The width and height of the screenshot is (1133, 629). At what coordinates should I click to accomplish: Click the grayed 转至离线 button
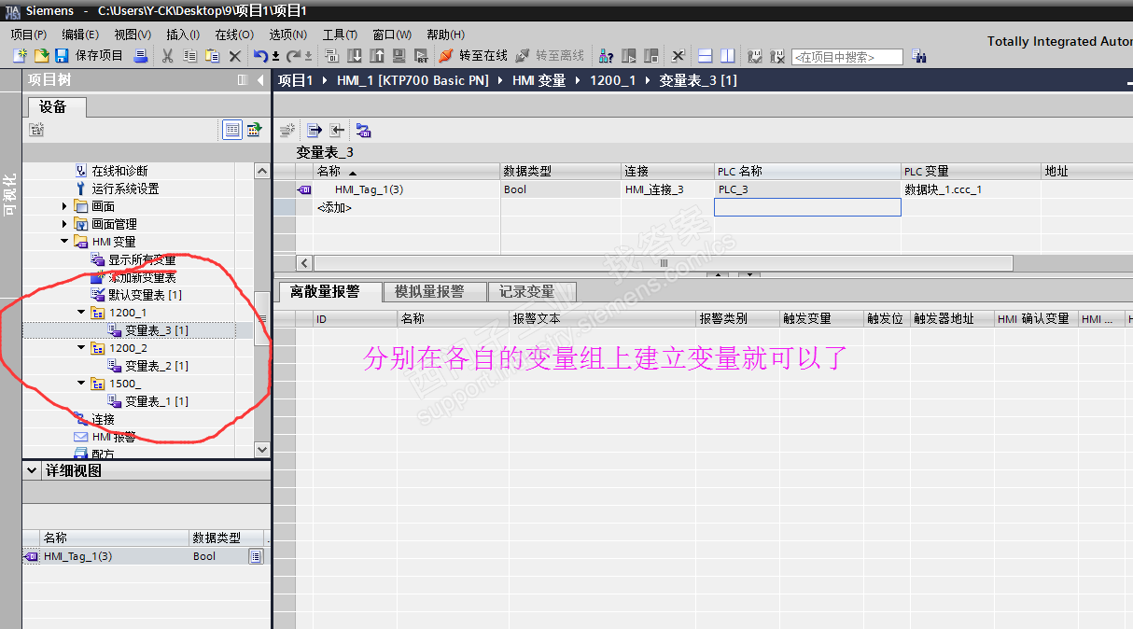pos(551,56)
